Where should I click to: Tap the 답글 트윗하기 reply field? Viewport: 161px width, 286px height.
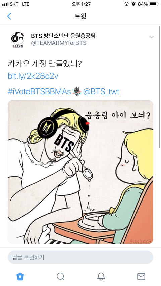coord(80,257)
